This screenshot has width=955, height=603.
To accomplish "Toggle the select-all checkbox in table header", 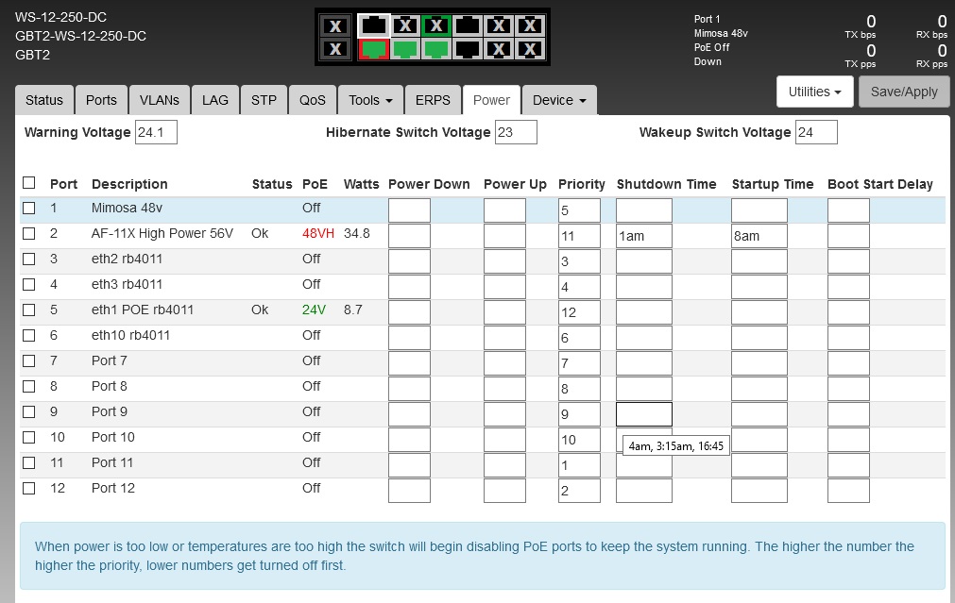I will [x=28, y=183].
